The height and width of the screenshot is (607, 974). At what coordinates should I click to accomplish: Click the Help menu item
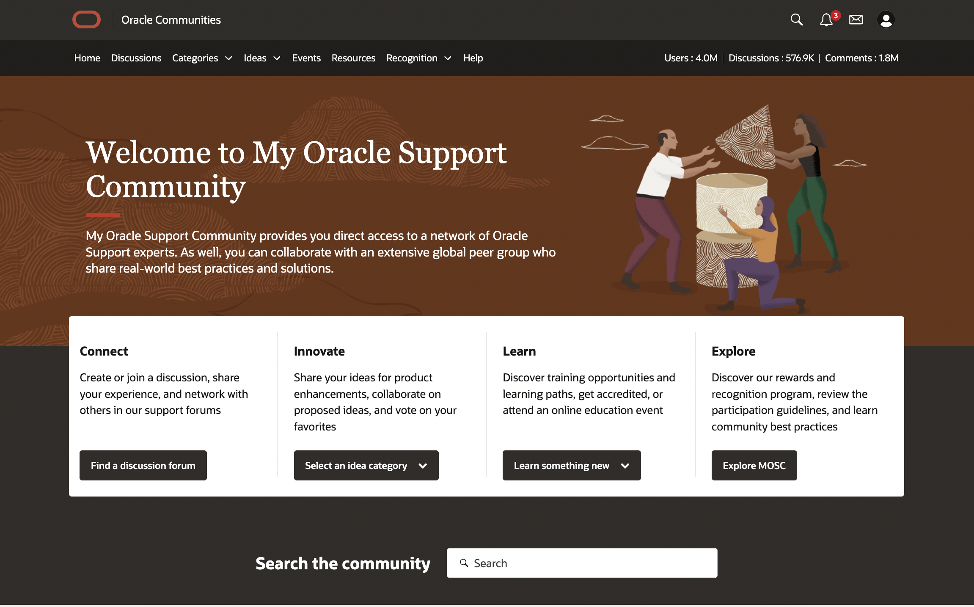click(x=473, y=58)
